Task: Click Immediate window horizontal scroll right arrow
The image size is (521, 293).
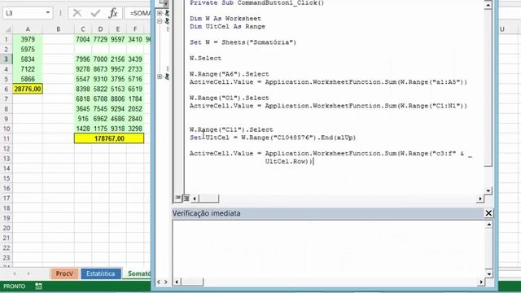Action: point(481,282)
